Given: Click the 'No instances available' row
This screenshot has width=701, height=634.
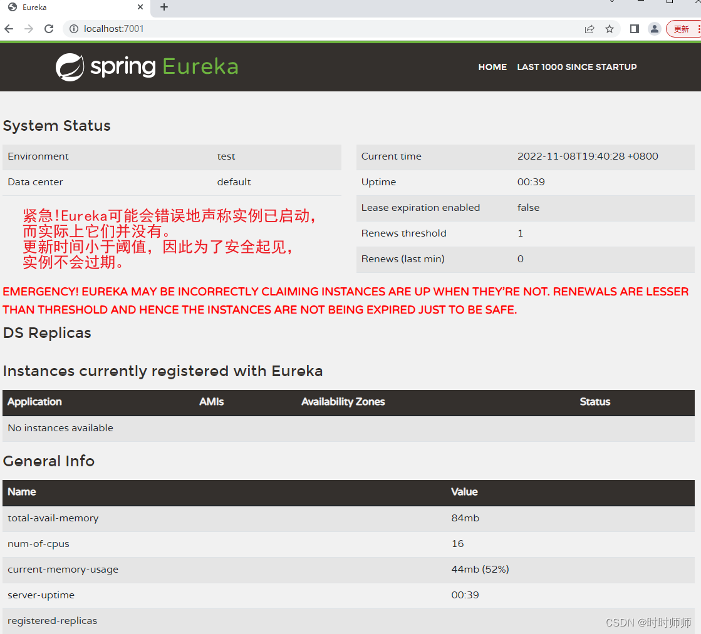Looking at the screenshot, I should pyautogui.click(x=348, y=429).
